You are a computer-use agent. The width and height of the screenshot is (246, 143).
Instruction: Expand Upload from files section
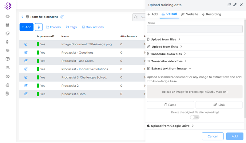pos(164,39)
